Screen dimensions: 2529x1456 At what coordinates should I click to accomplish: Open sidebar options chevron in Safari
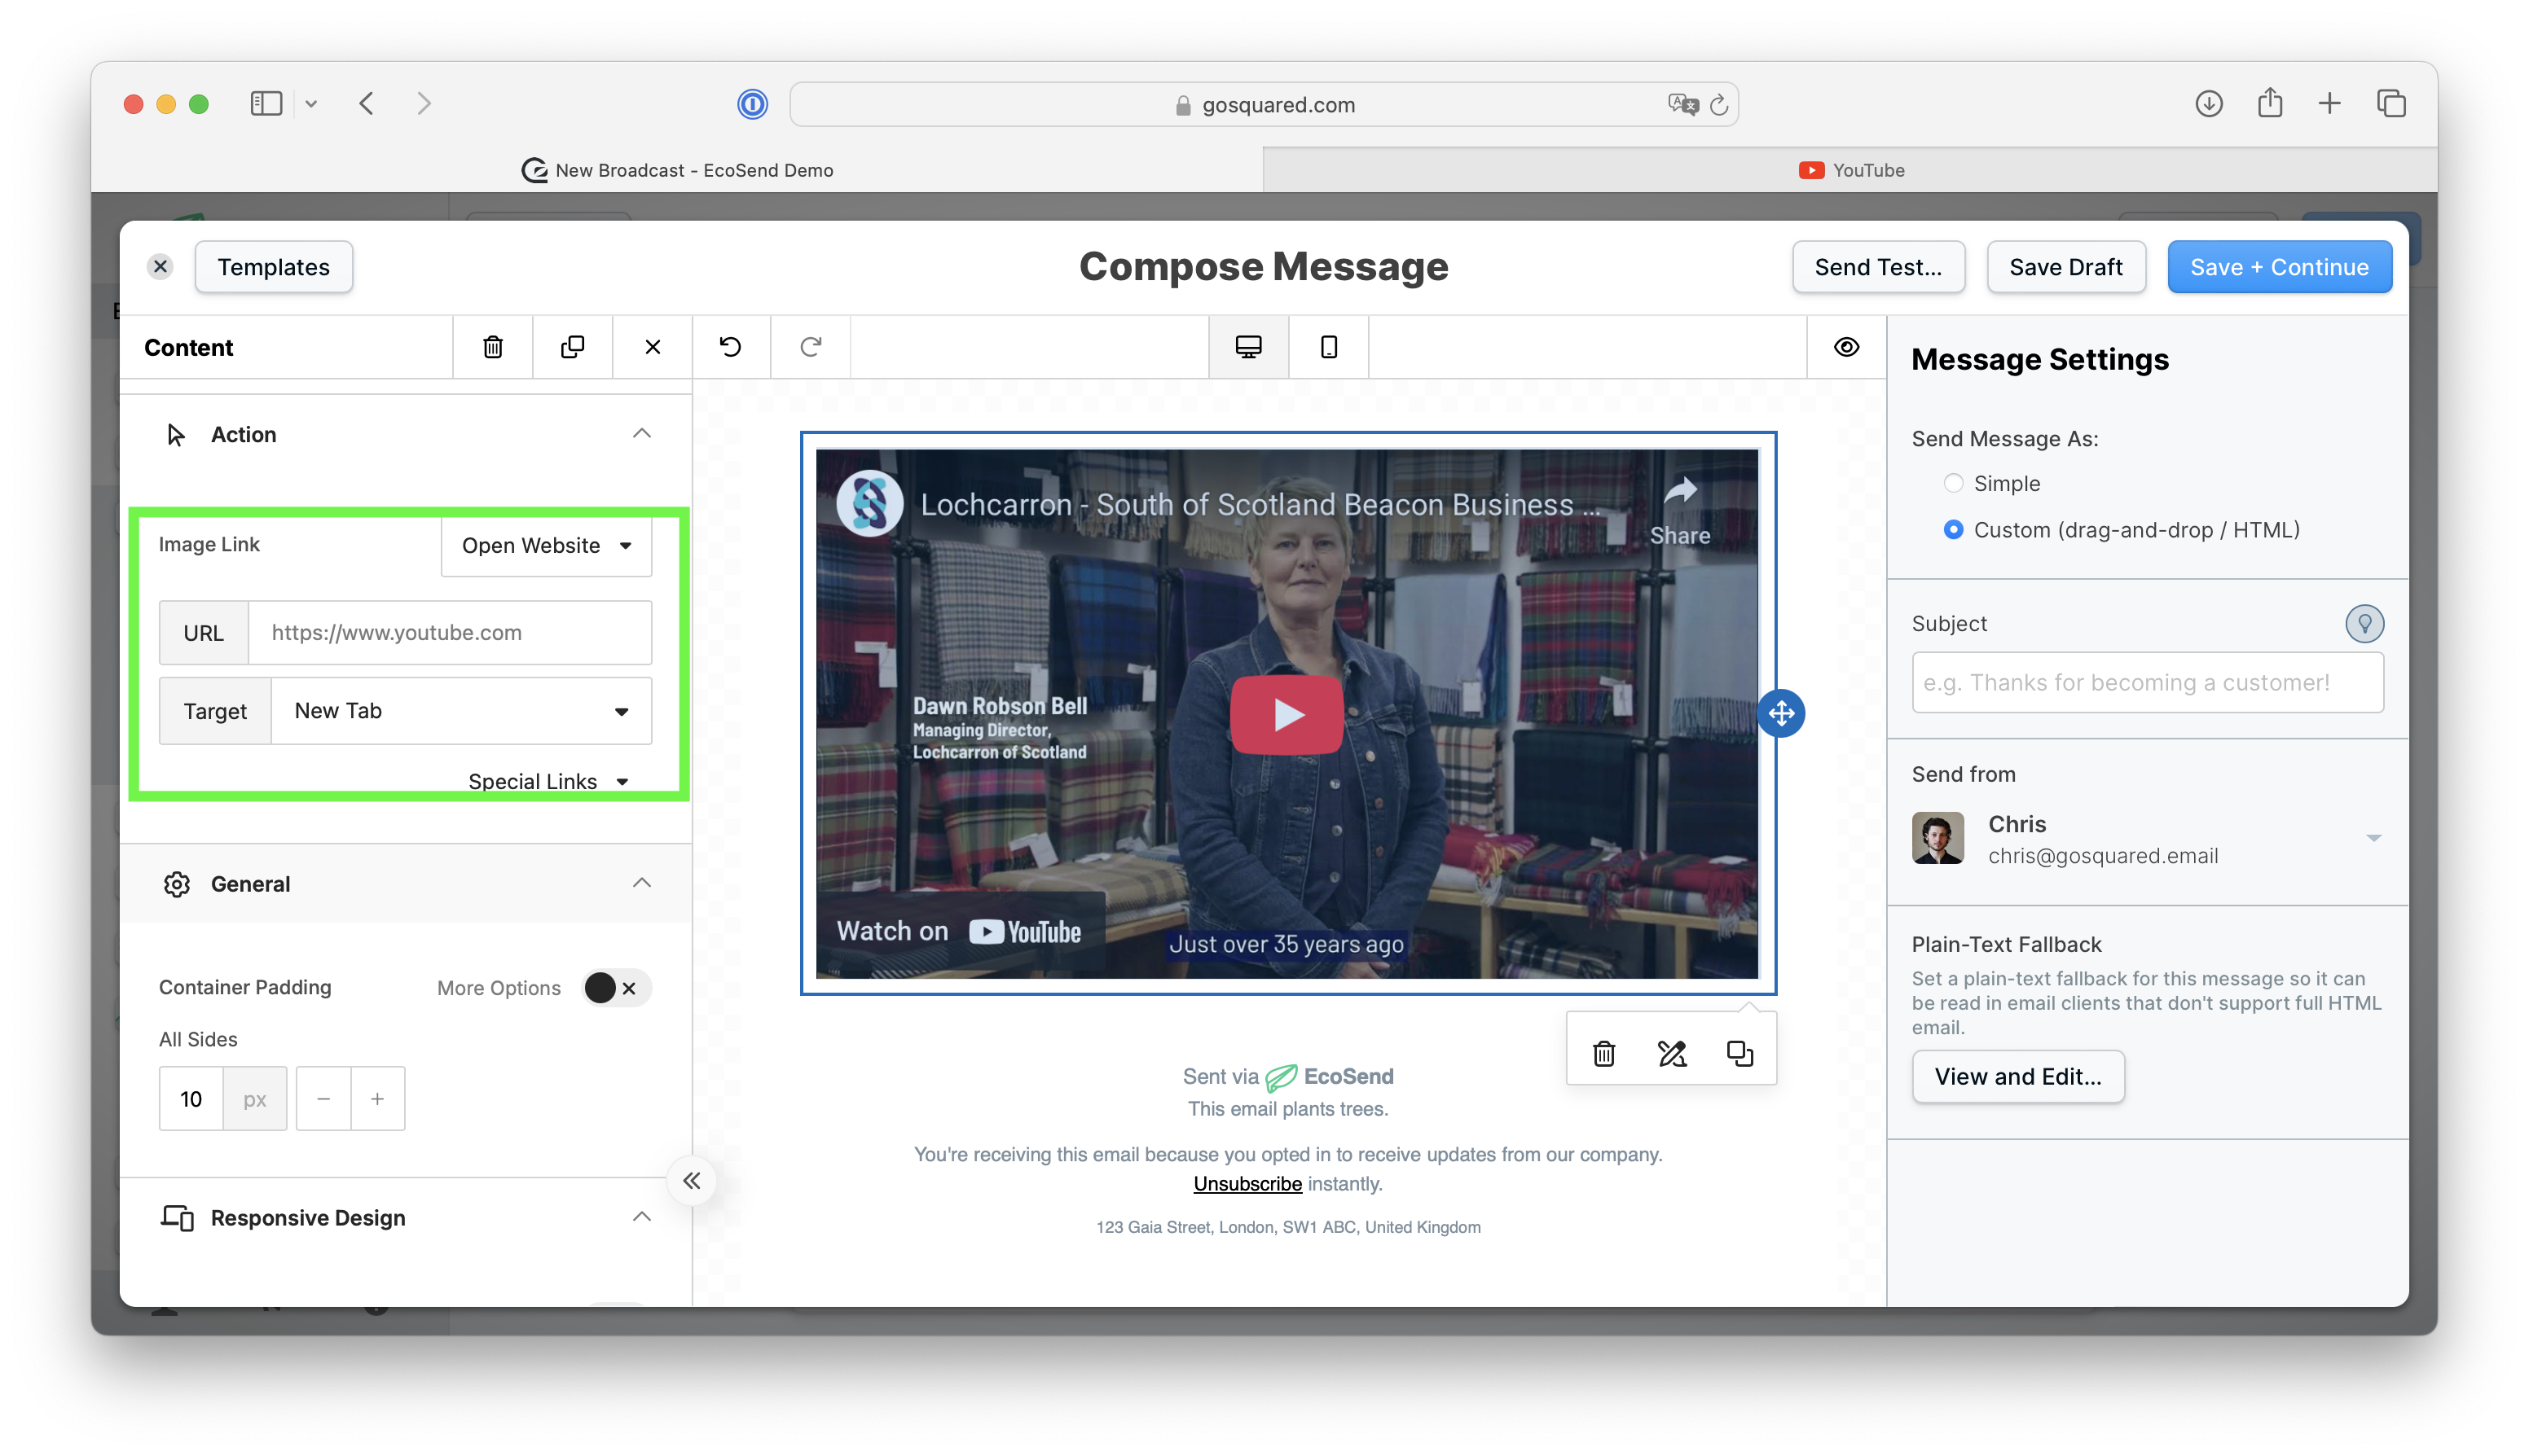coord(311,104)
